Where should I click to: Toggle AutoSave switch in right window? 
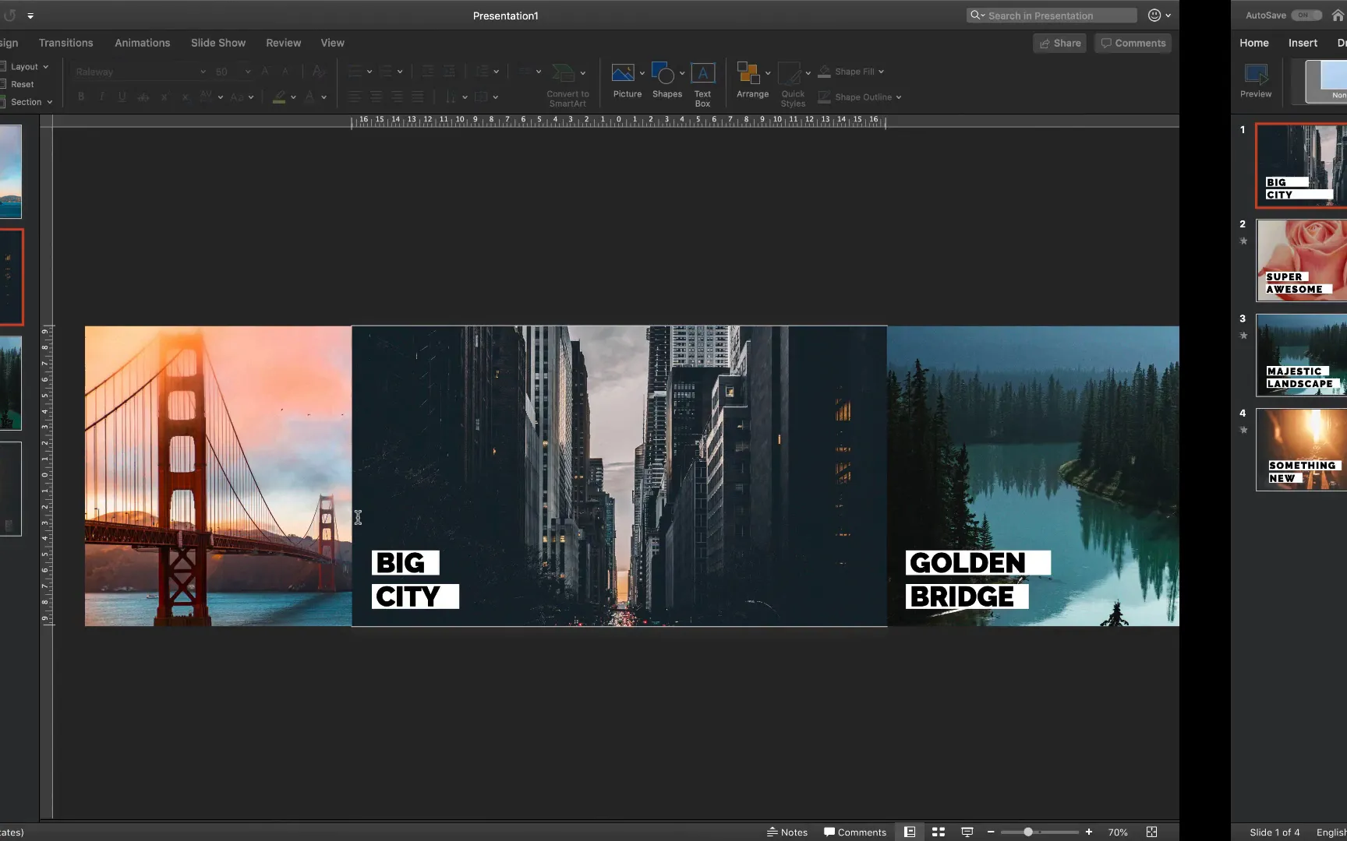pyautogui.click(x=1306, y=15)
